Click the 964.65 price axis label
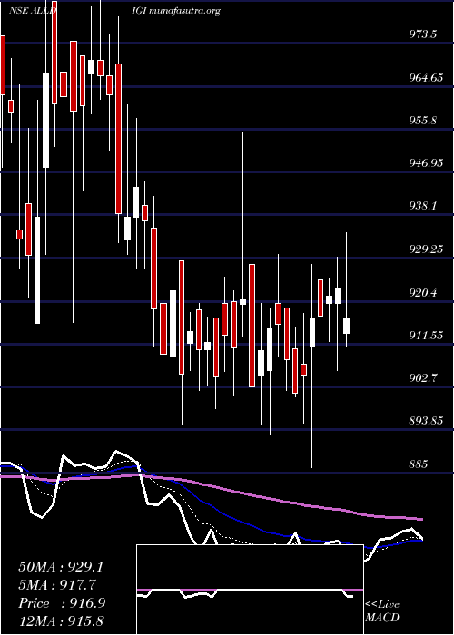 click(x=426, y=77)
